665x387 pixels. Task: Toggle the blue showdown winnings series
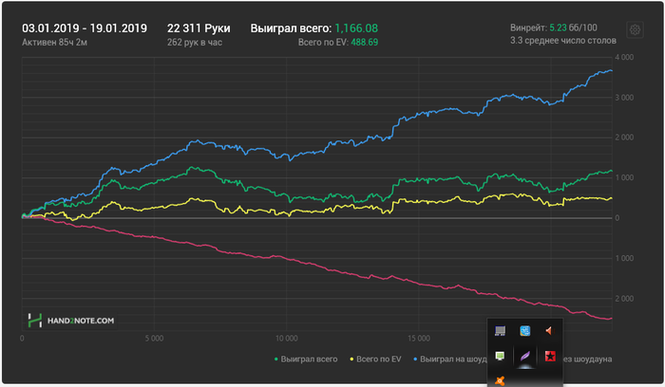click(450, 359)
